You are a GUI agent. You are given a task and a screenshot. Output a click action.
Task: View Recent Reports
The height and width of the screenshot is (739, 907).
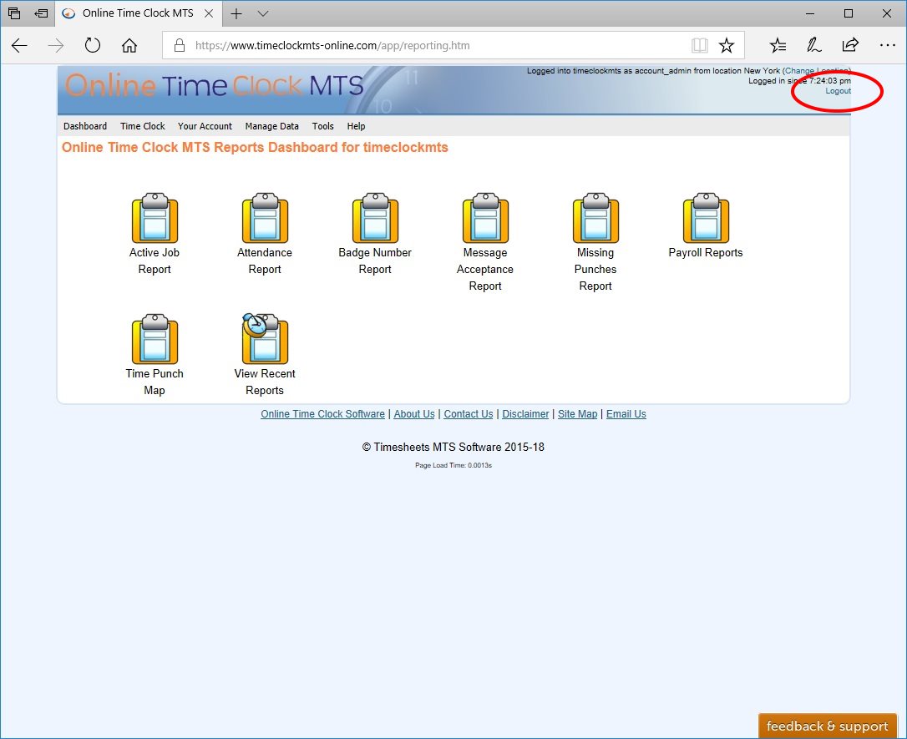tap(265, 340)
